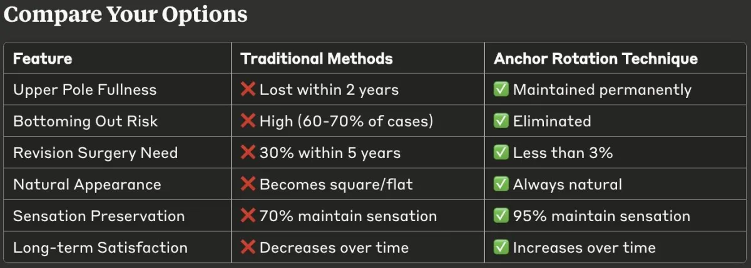
Task: Click green checkmark beside Less than 3%
Action: point(501,153)
